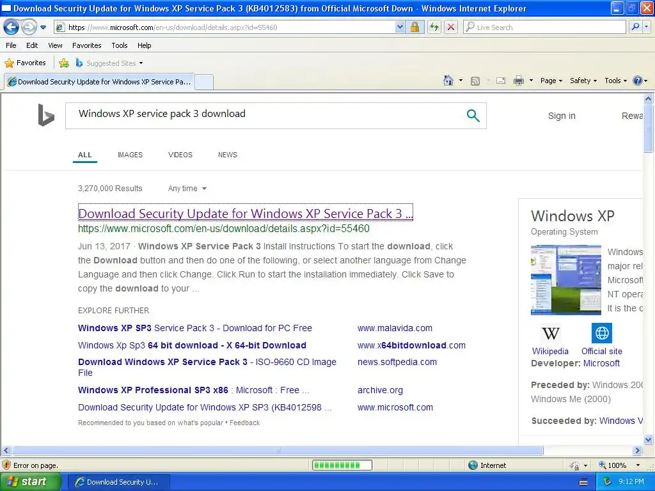The width and height of the screenshot is (655, 491).
Task: Click the browser Back arrow button
Action: 12,27
